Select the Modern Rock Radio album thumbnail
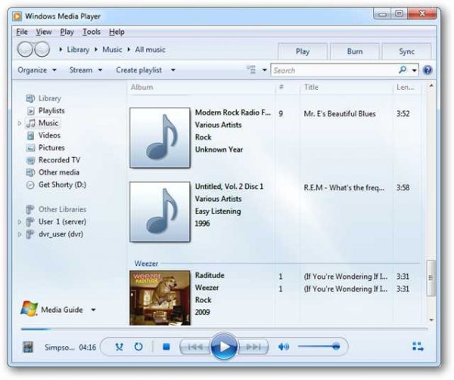454x380 pixels. click(160, 137)
